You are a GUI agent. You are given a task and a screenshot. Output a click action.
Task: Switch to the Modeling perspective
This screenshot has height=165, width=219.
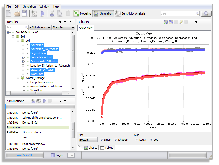click(82, 13)
